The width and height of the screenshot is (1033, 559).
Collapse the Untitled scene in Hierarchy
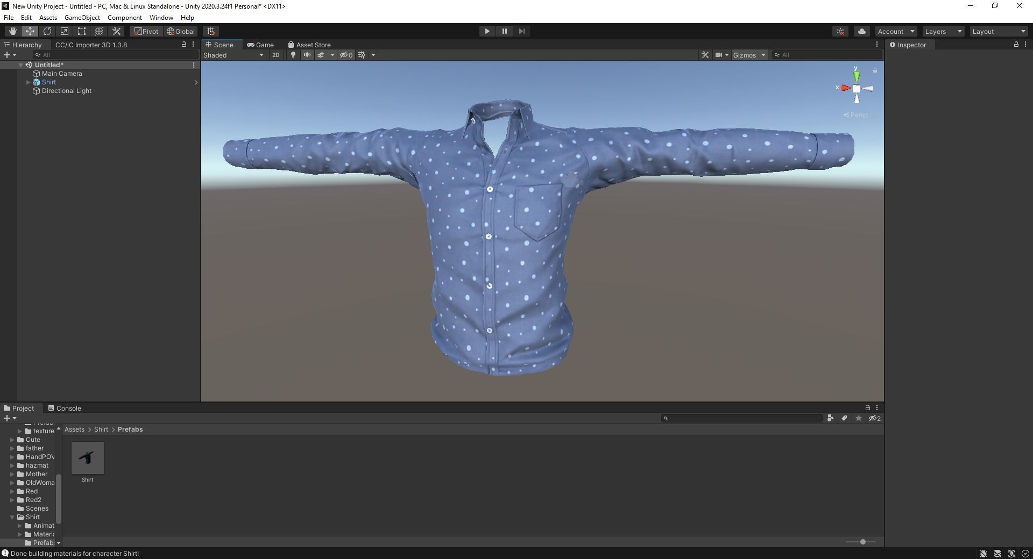20,65
